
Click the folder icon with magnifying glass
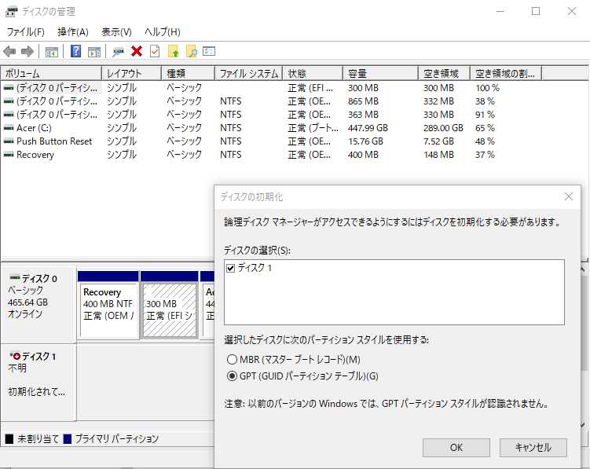[191, 51]
